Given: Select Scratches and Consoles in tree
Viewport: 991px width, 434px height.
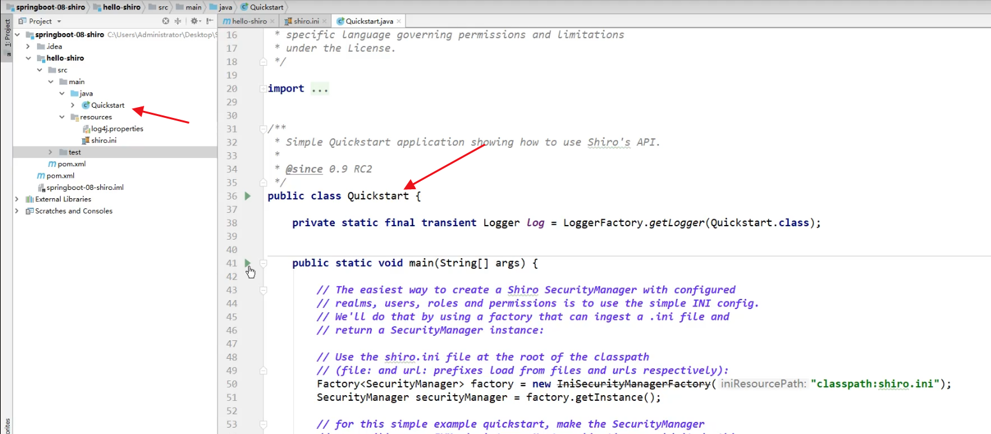Looking at the screenshot, I should click(73, 211).
